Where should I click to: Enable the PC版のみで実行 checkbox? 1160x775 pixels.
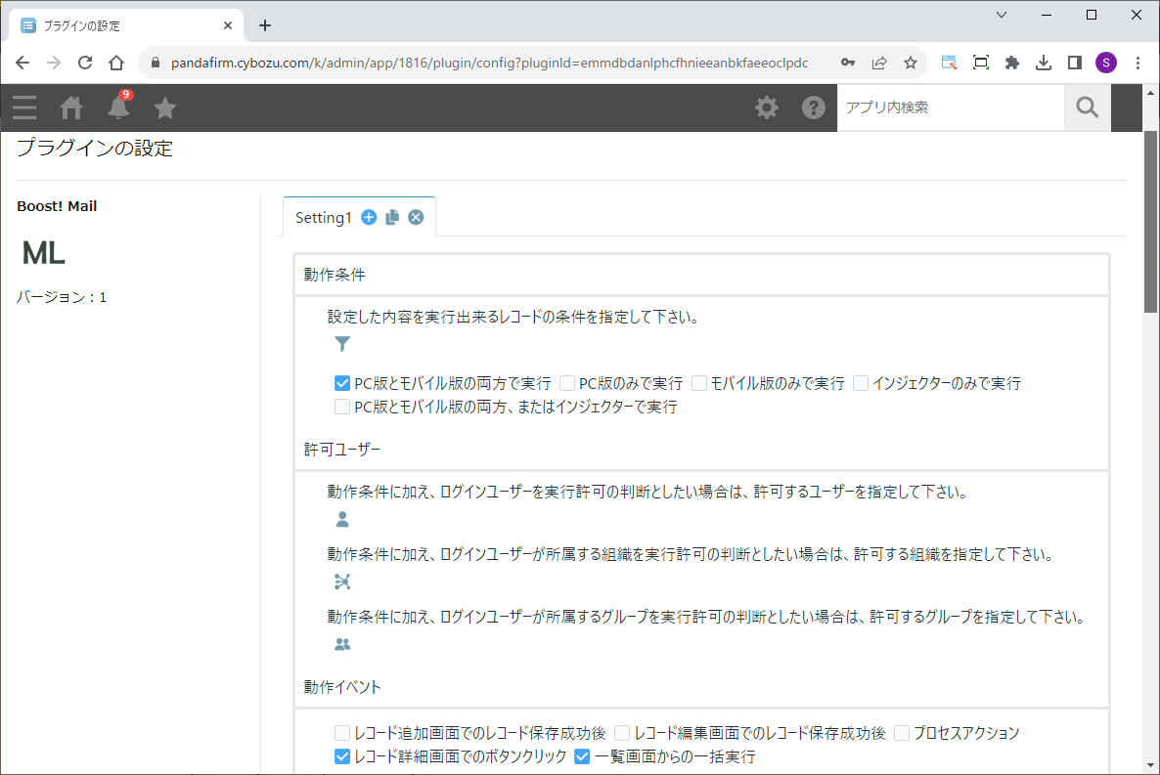pyautogui.click(x=567, y=383)
